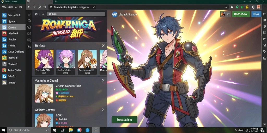Click the Lledack Spoeda logo

(115, 15)
